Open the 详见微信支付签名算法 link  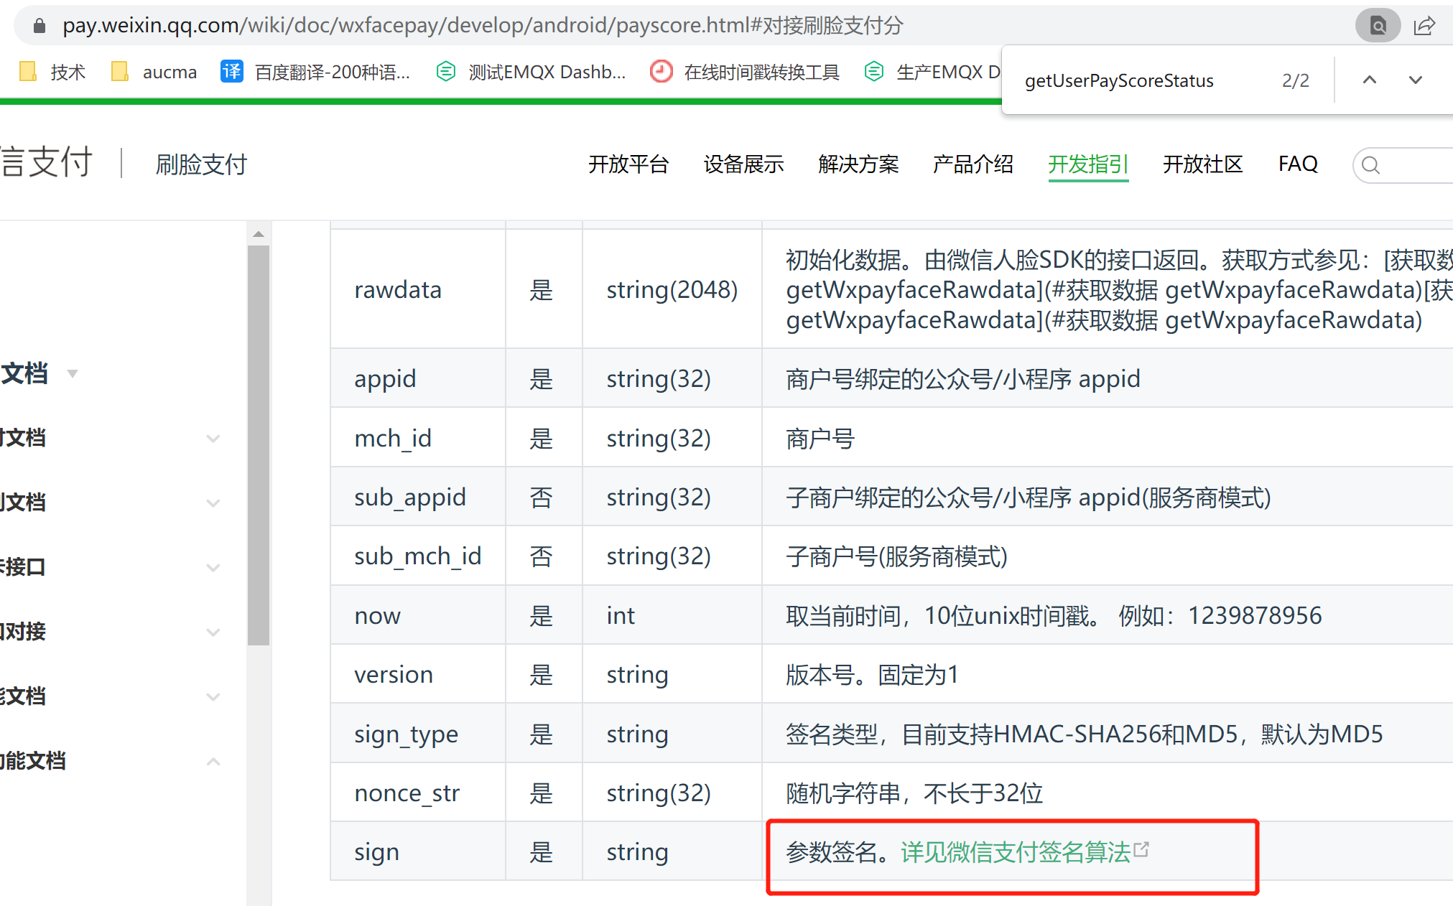(1016, 852)
